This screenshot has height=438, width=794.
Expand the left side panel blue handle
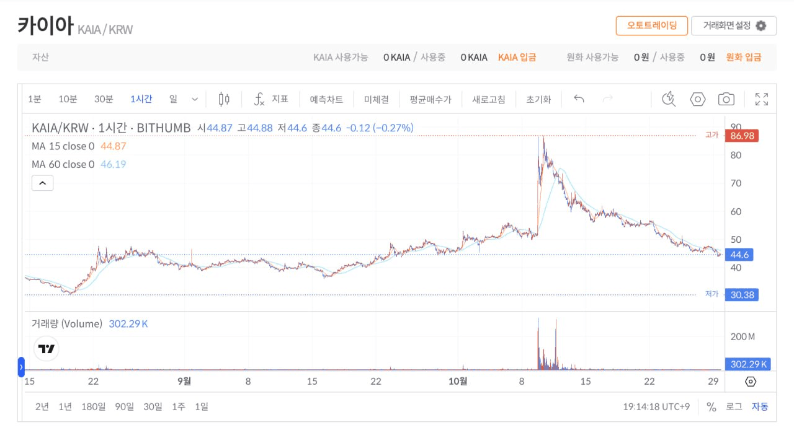(x=21, y=367)
